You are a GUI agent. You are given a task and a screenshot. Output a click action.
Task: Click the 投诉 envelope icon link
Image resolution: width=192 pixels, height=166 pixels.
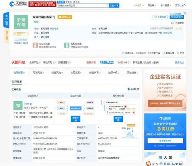click(x=154, y=53)
